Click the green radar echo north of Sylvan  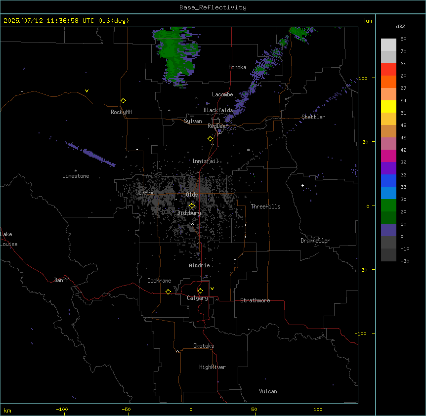176,56
